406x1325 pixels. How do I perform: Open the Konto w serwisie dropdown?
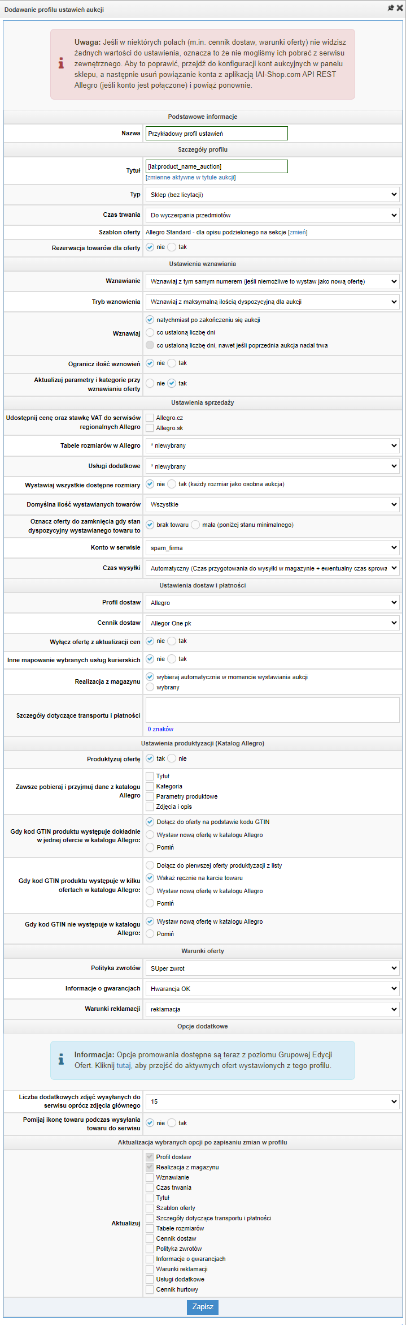[273, 548]
